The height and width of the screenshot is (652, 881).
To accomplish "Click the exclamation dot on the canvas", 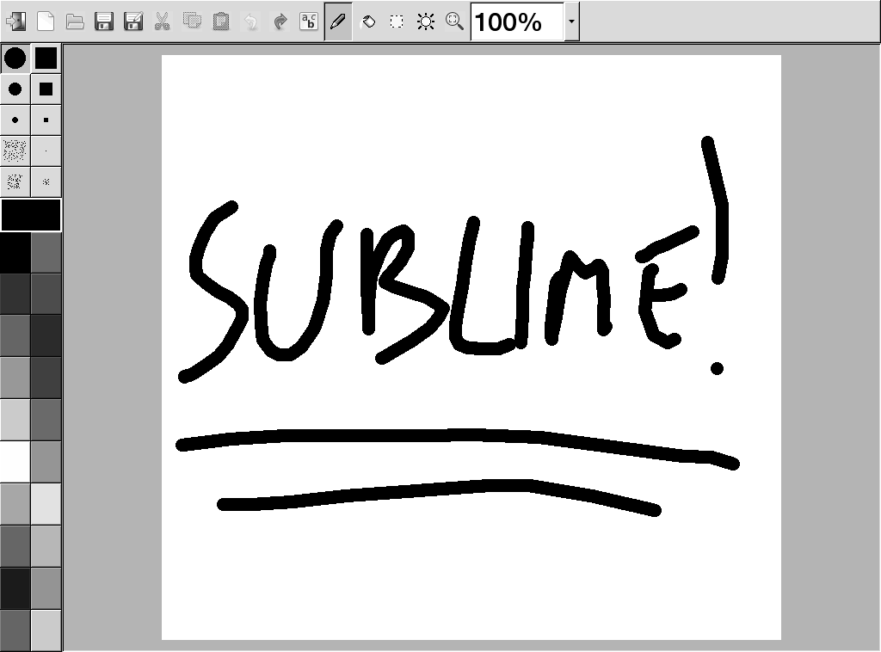I will pos(717,368).
